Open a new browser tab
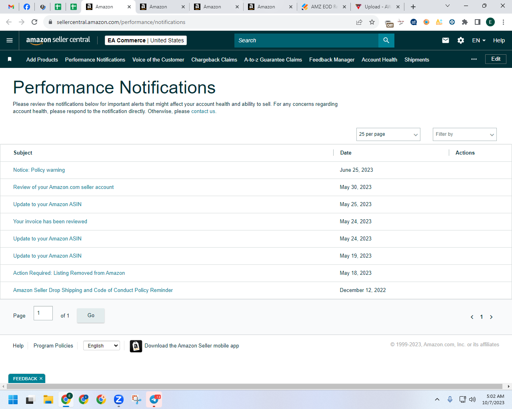The width and height of the screenshot is (512, 409). (x=413, y=7)
